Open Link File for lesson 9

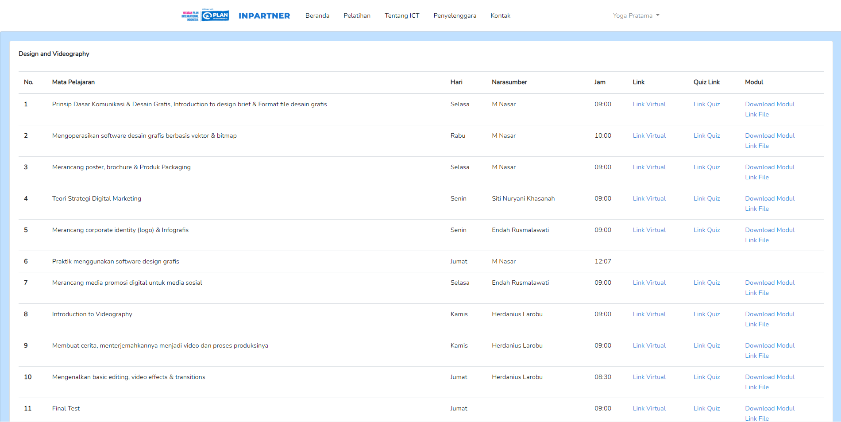tap(756, 356)
